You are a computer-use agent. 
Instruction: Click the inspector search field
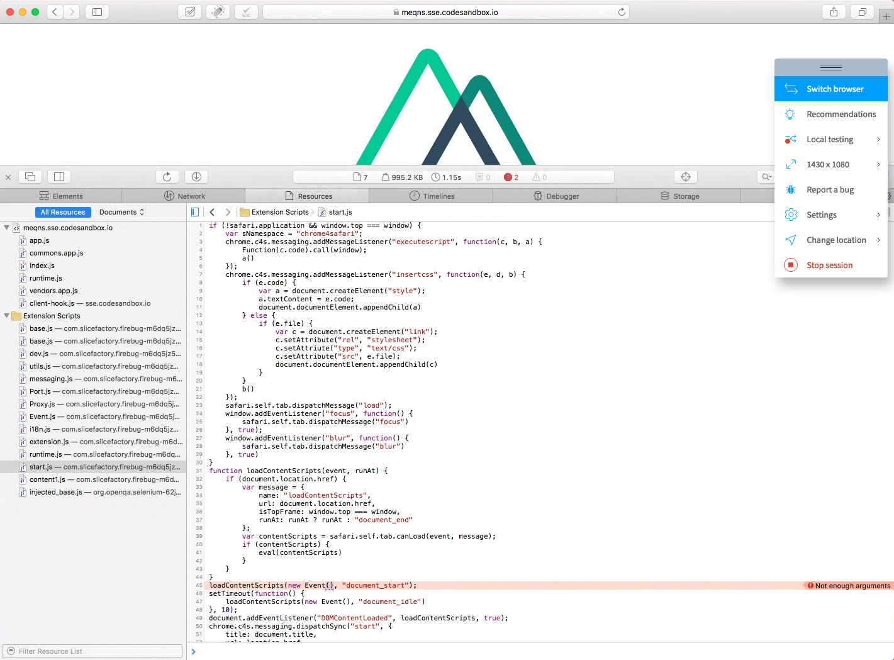[766, 177]
